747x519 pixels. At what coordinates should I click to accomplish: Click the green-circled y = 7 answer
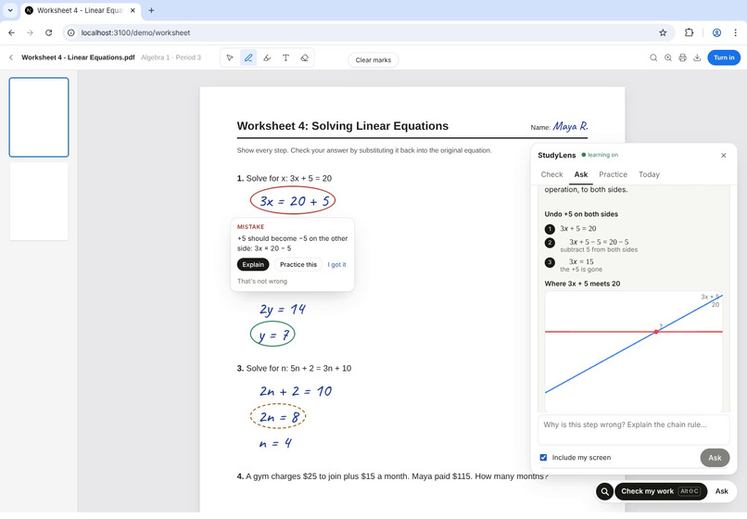point(272,334)
